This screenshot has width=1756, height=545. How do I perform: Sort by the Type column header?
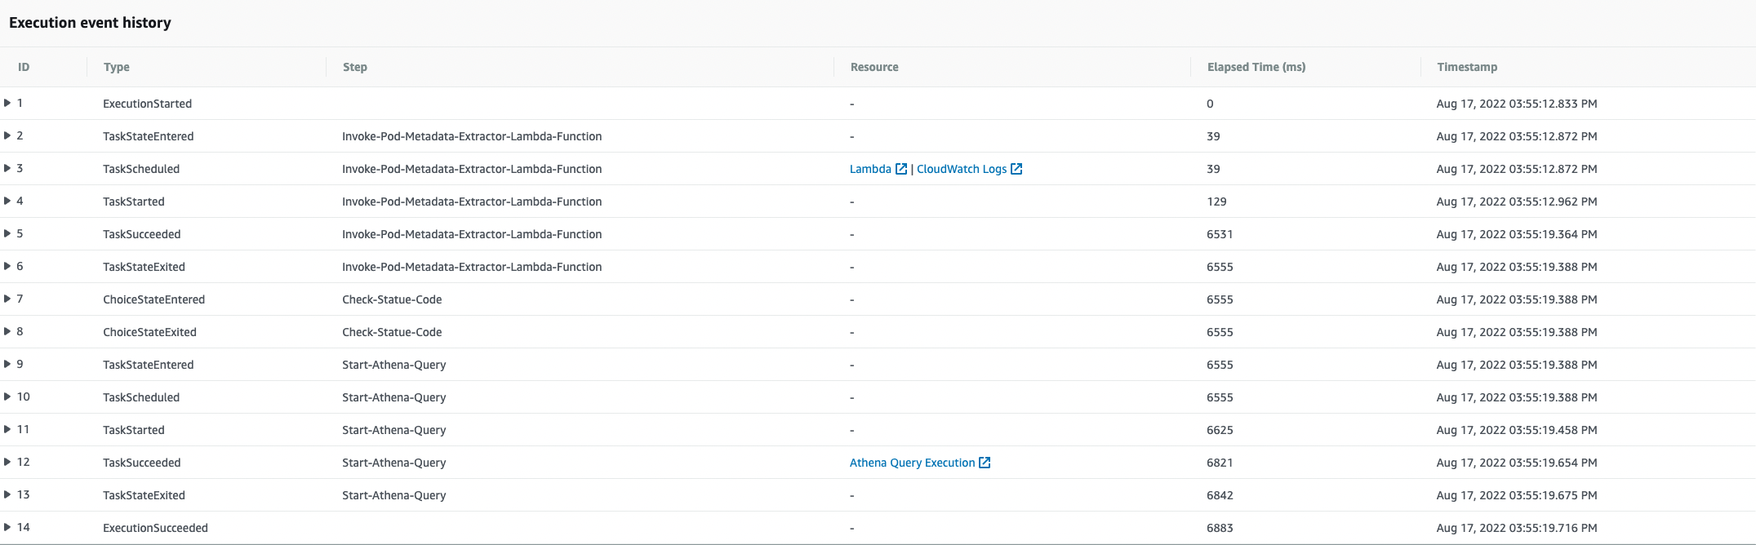[x=117, y=67]
